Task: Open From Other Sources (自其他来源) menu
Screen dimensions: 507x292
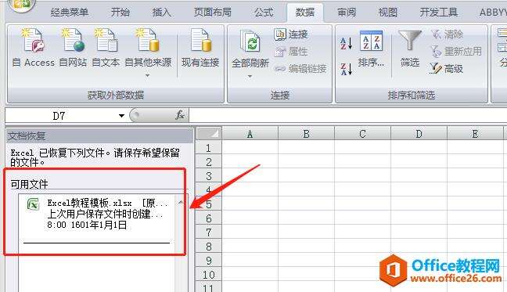Action: tap(148, 52)
